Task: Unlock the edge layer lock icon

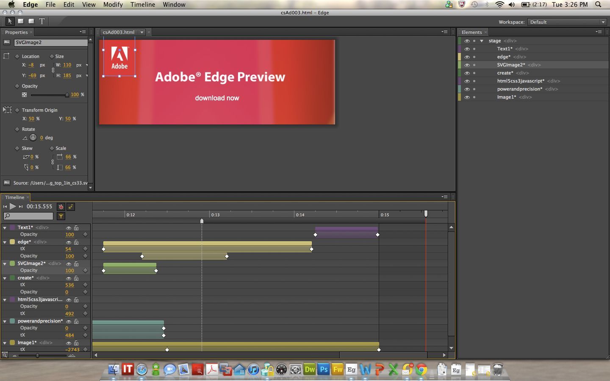Action: pyautogui.click(x=76, y=242)
